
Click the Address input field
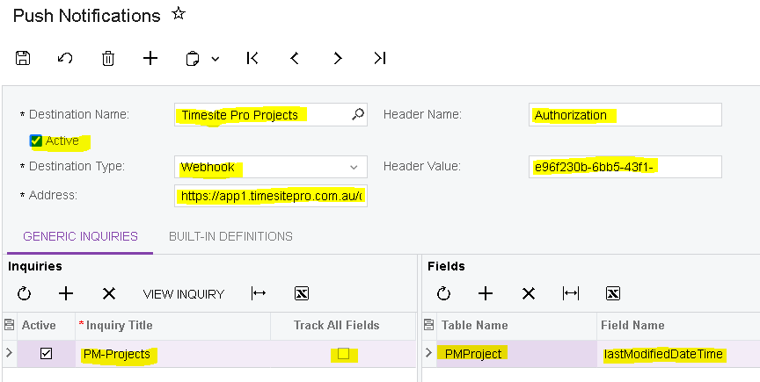point(270,196)
